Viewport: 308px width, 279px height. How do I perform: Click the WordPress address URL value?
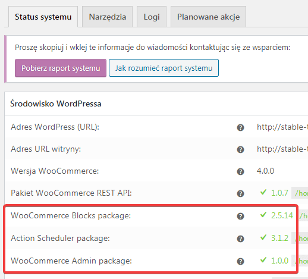(282, 127)
